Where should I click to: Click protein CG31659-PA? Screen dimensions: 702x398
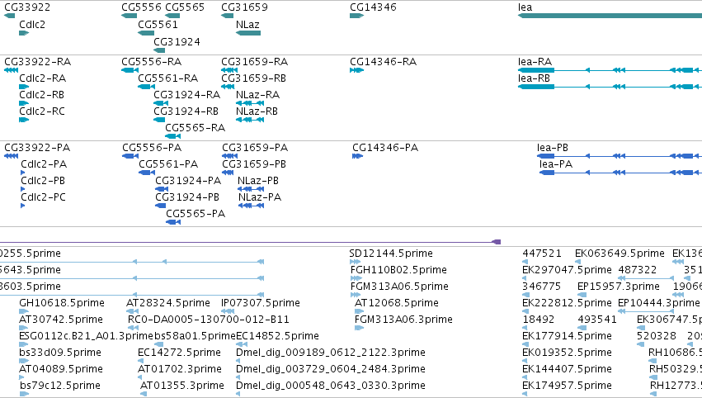(x=255, y=148)
